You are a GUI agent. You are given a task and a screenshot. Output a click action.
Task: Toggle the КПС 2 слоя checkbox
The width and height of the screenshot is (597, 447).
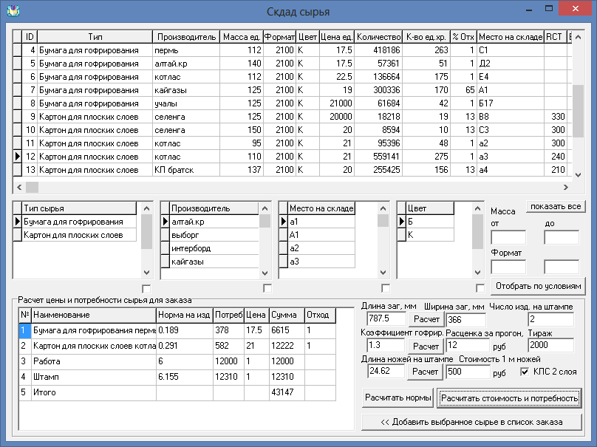525,372
